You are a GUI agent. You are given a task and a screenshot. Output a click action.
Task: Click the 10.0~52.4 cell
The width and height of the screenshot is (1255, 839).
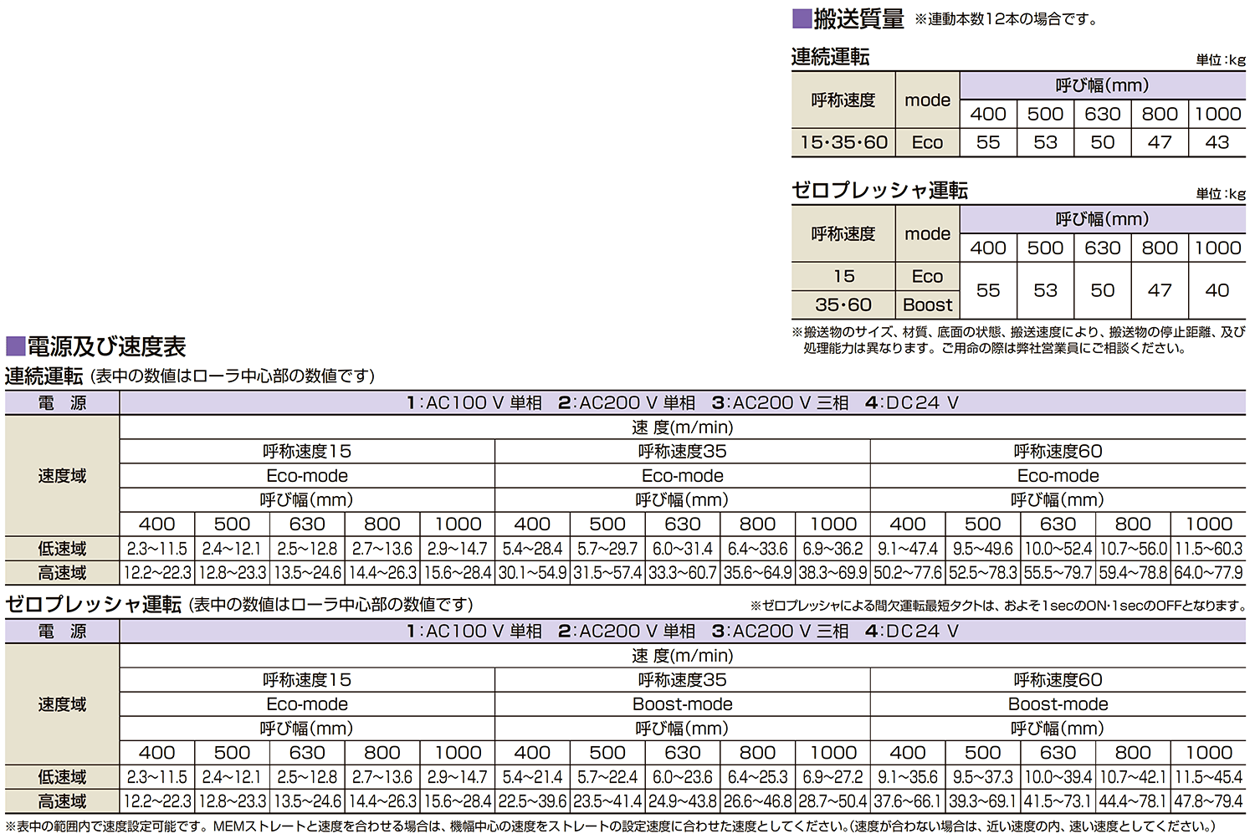coord(1058,549)
